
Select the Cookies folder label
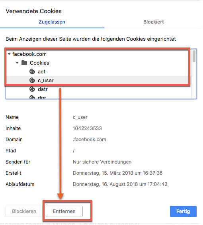click(x=39, y=63)
